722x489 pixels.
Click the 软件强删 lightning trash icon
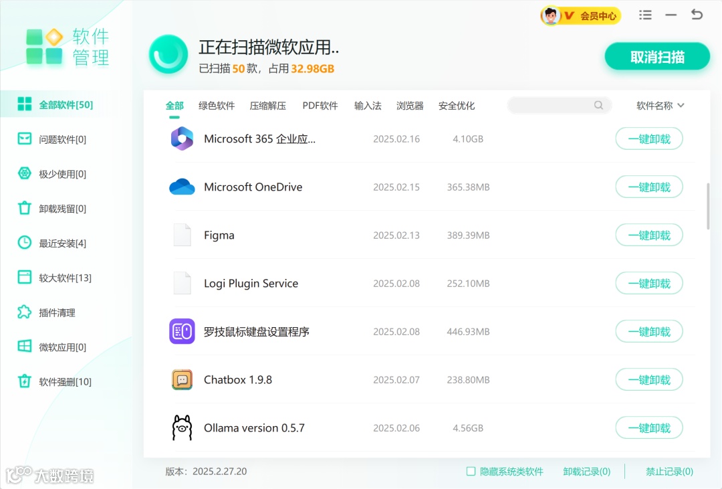pos(25,381)
